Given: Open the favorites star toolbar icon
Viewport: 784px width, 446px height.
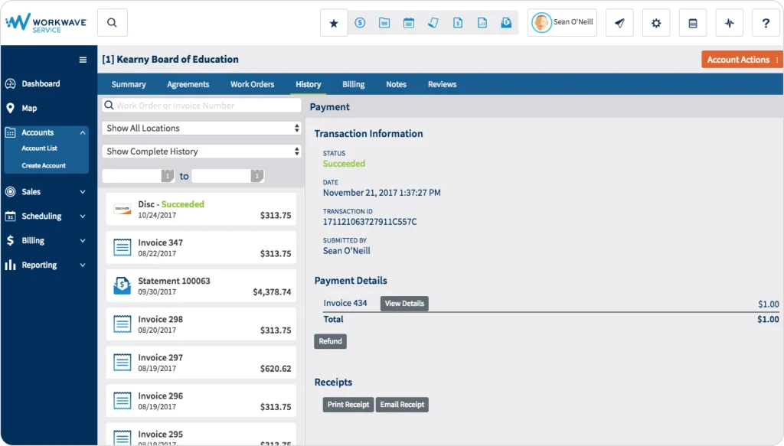Looking at the screenshot, I should pos(333,22).
